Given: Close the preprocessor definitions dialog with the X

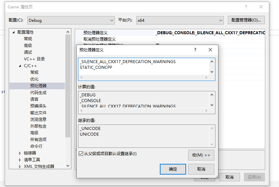Looking at the screenshot, I should pos(210,50).
